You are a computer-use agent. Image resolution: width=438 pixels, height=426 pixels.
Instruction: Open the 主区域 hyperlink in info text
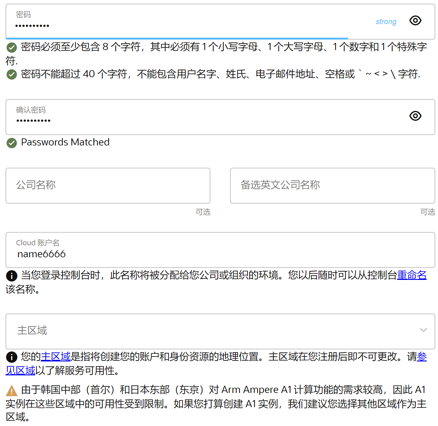[56, 356]
